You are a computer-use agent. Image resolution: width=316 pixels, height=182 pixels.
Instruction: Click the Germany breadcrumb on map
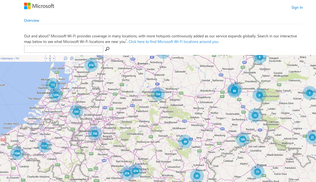7,59
